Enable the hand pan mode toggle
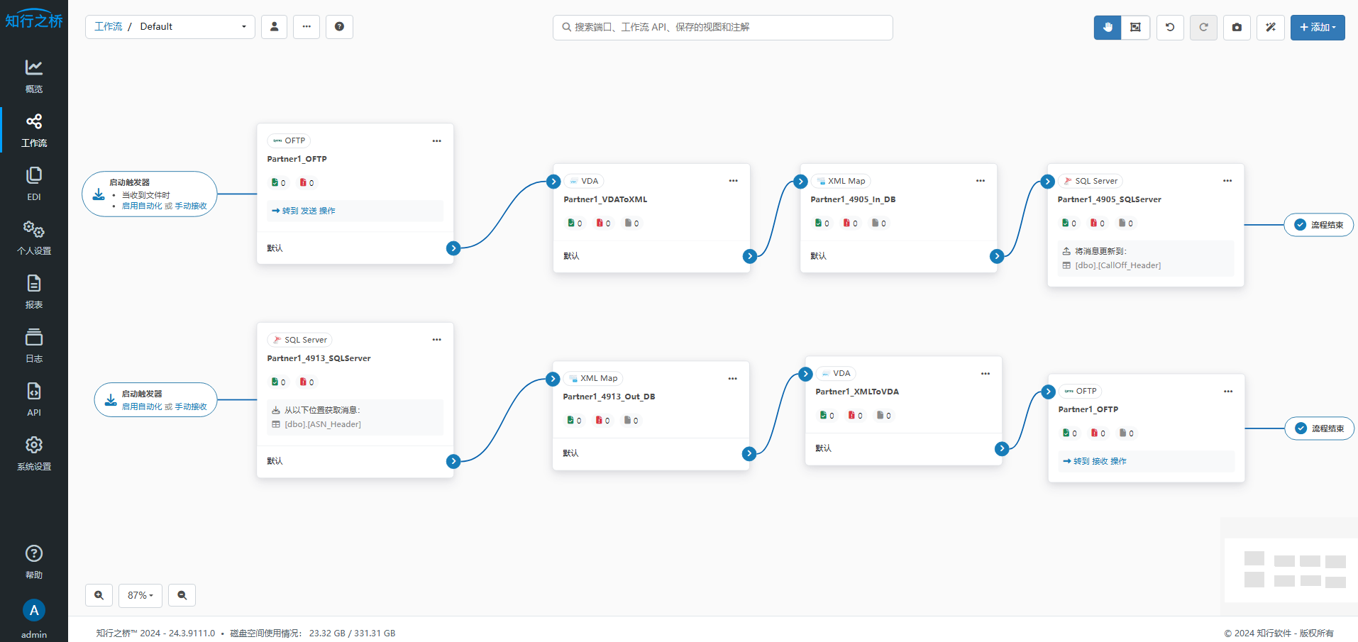 (1108, 27)
